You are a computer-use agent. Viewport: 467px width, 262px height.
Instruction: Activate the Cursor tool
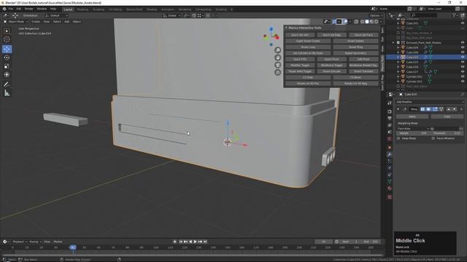(x=7, y=40)
